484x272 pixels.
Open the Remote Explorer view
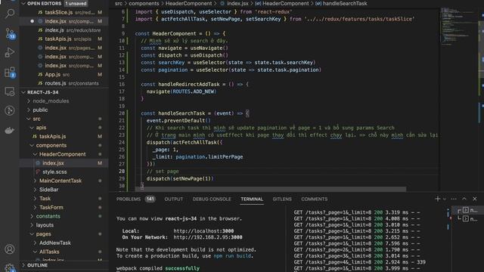(10, 91)
